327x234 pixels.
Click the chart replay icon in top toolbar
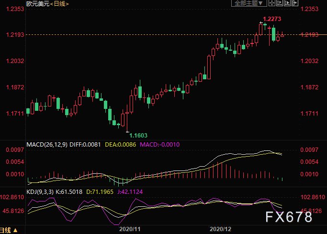tap(287, 3)
